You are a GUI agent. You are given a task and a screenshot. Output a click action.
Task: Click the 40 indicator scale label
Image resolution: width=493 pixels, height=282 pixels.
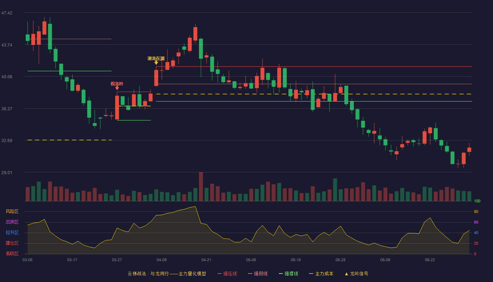(x=476, y=233)
